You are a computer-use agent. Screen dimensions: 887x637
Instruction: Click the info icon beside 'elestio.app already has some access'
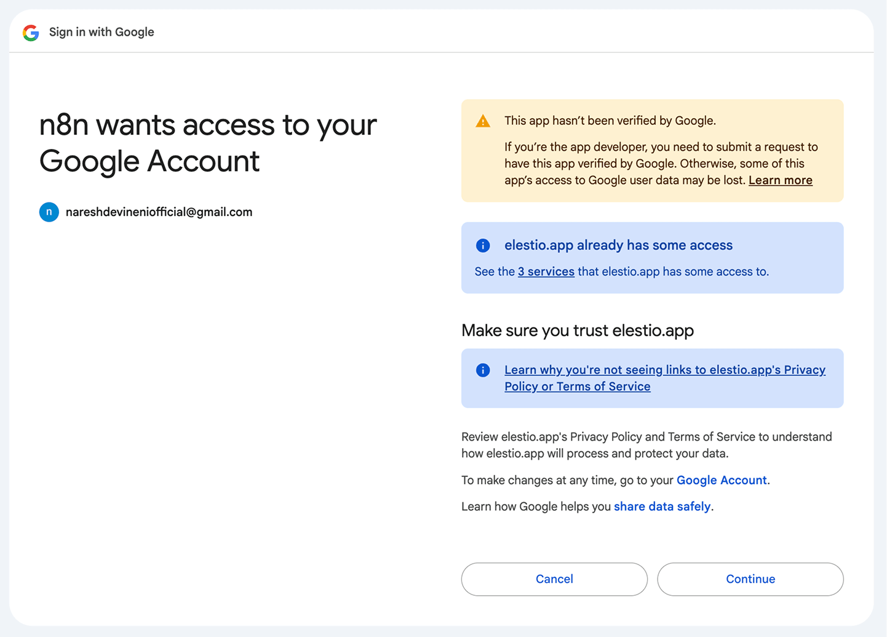483,246
